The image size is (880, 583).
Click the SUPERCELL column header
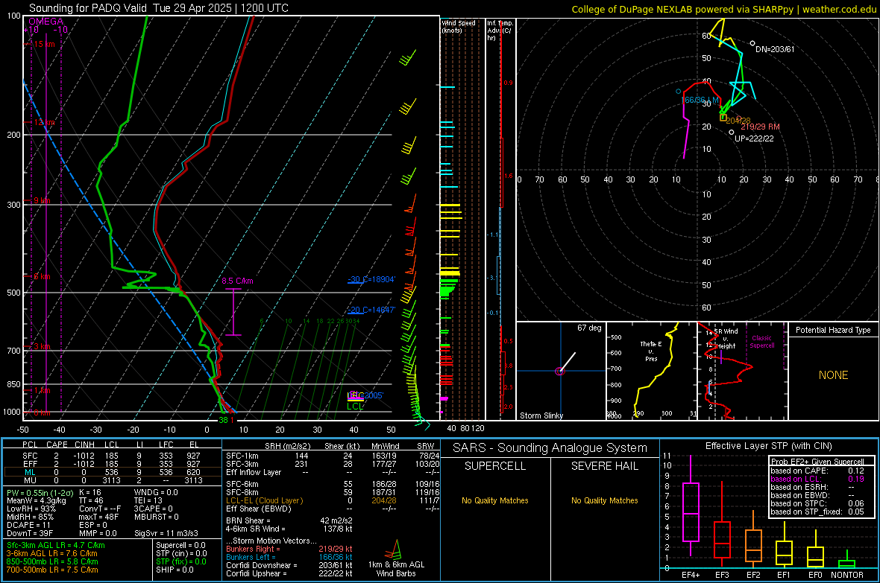(x=495, y=466)
